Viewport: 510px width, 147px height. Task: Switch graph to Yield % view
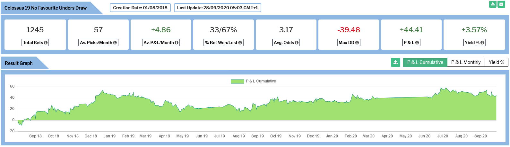tap(497, 62)
